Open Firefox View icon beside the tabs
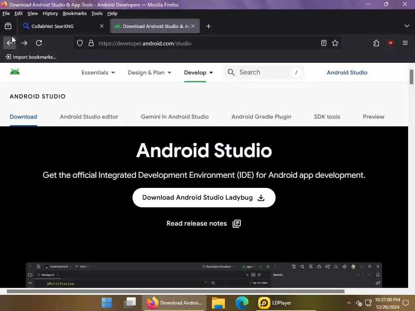Screen dimensions: 415x311 tap(8, 26)
